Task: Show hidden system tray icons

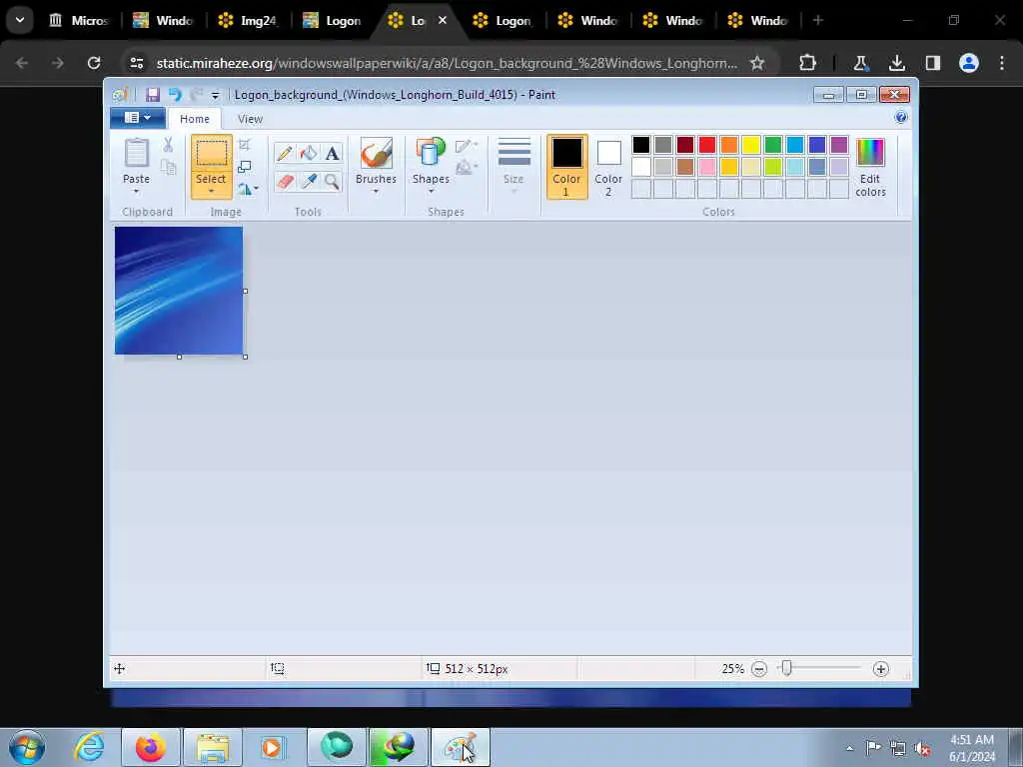Action: click(849, 748)
